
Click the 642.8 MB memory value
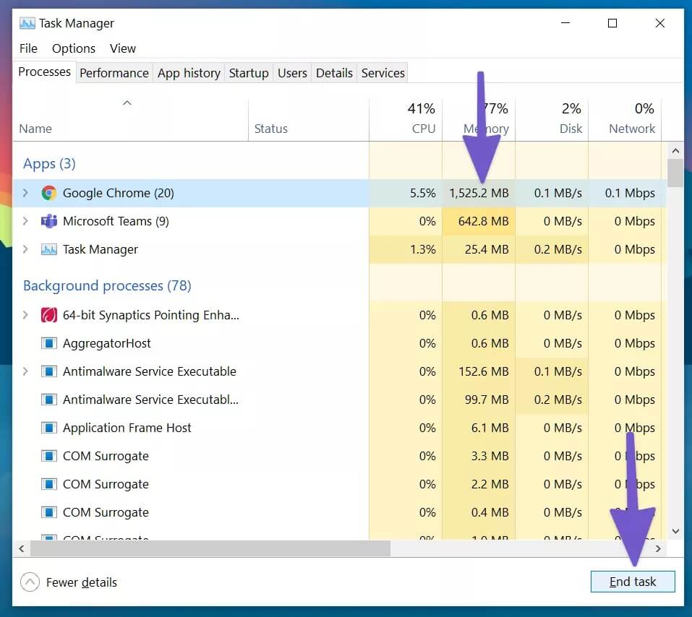483,221
